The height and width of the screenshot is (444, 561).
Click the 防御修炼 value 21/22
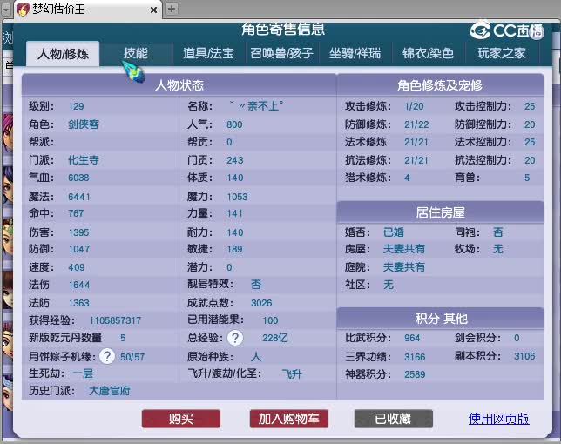point(416,124)
